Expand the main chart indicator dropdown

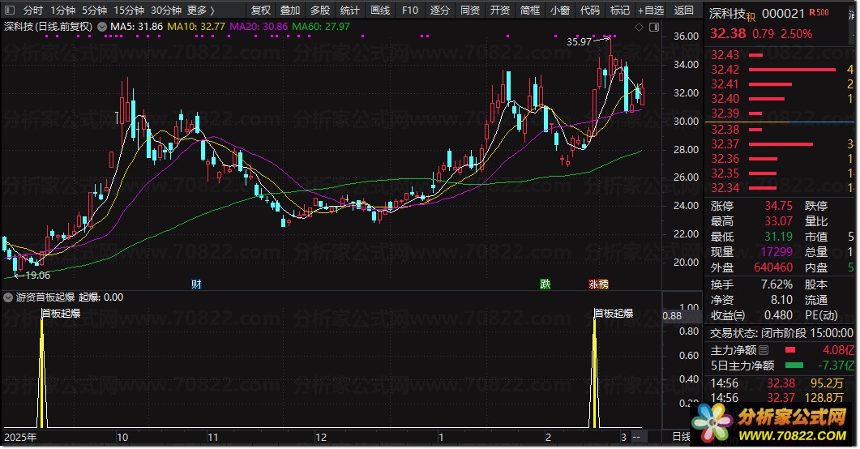[x=101, y=27]
